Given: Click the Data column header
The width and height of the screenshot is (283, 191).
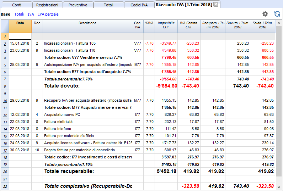Looking at the screenshot, I should [20, 26].
